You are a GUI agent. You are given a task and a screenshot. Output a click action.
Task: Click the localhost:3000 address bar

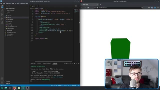118,8
